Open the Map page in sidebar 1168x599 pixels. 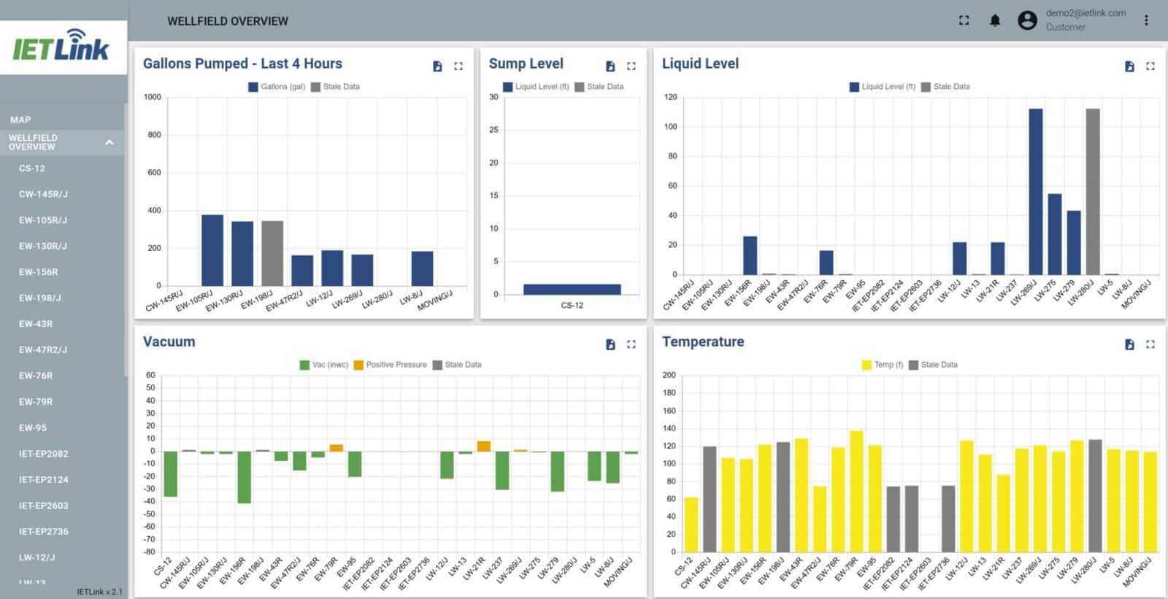click(x=20, y=120)
